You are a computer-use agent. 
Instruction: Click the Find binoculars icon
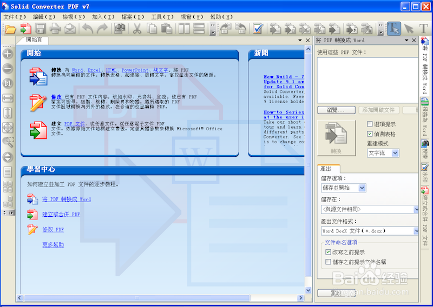tap(120, 29)
